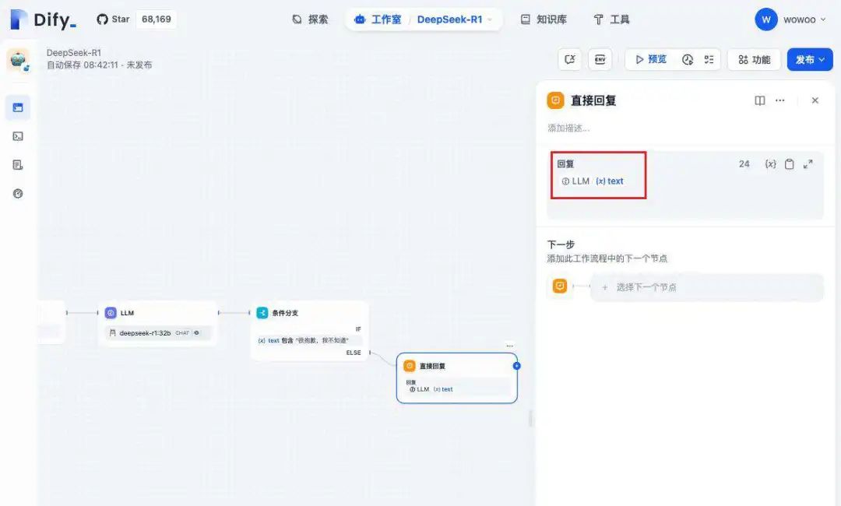Image resolution: width=841 pixels, height=506 pixels.
Task: Click the blue plus handle on 直接回复 node
Action: [516, 366]
